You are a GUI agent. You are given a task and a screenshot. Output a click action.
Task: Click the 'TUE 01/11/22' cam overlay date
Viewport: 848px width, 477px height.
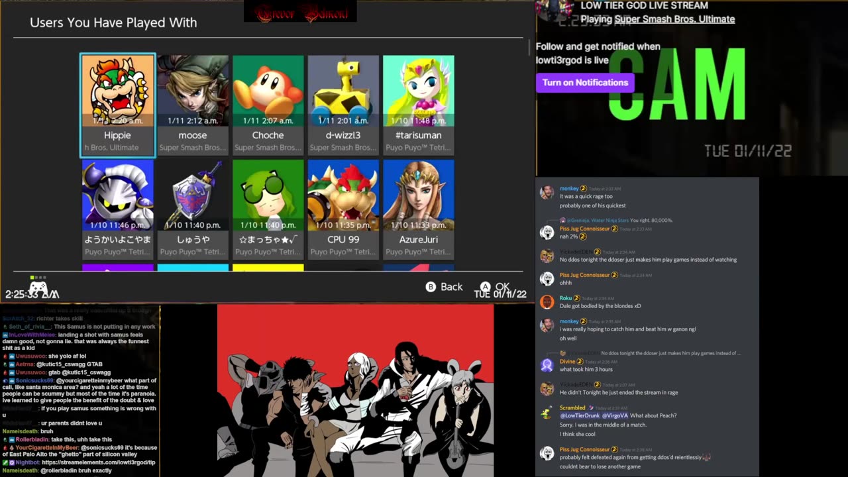click(x=748, y=152)
